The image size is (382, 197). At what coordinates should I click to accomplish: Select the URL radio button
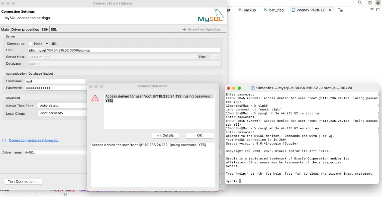tap(47, 43)
